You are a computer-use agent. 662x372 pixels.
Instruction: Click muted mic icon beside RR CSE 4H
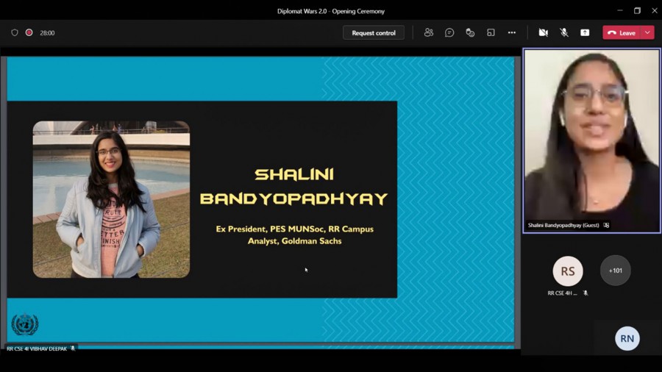(586, 293)
